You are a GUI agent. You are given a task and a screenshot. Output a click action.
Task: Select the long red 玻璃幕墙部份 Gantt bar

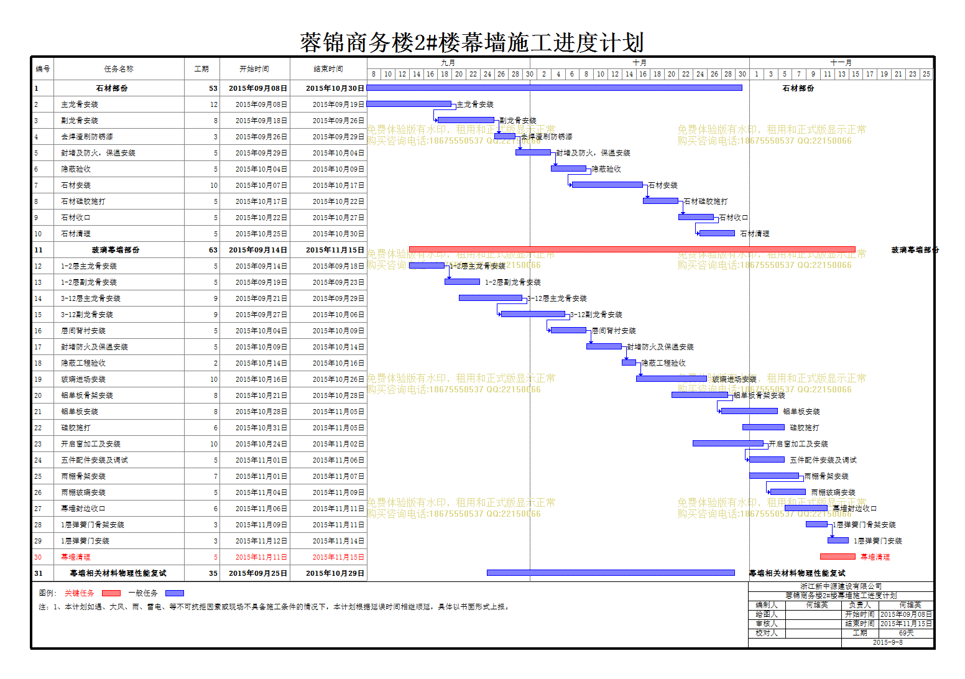(x=632, y=249)
